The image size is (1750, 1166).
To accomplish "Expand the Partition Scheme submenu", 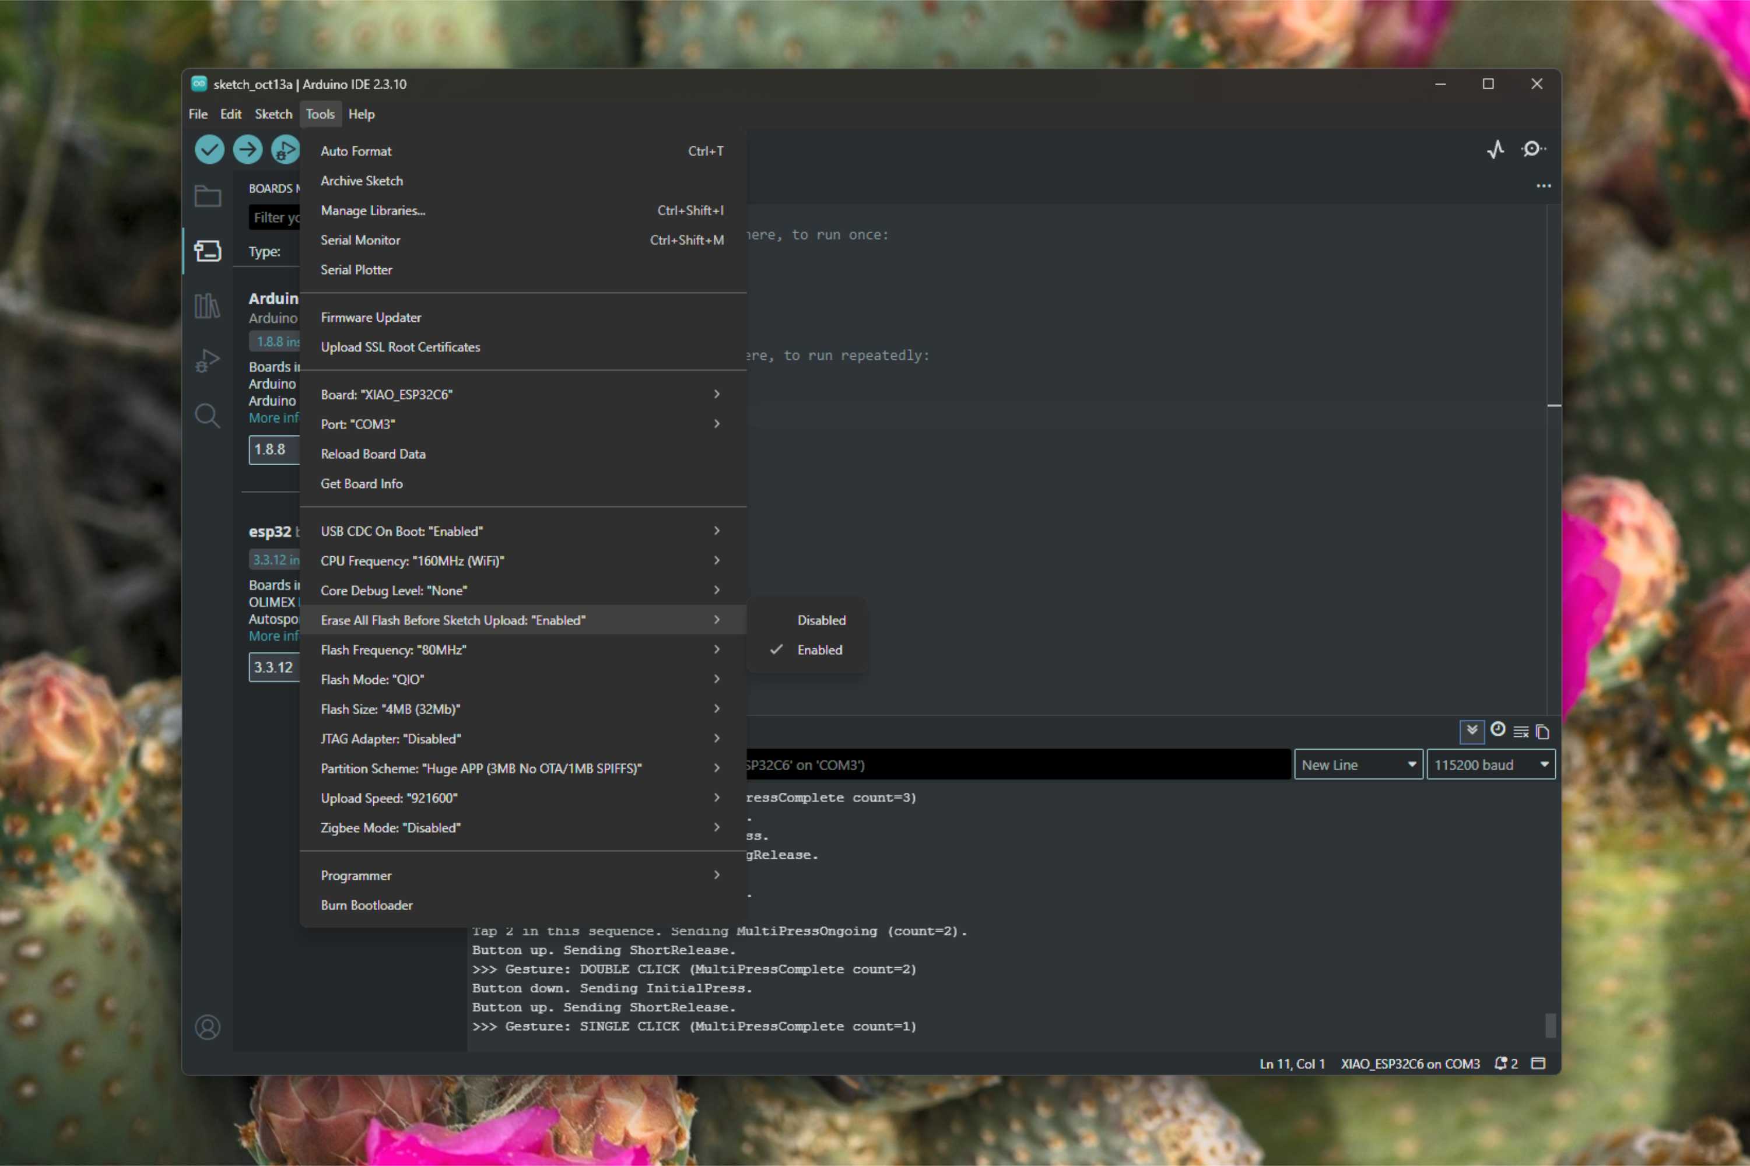I will [x=523, y=768].
